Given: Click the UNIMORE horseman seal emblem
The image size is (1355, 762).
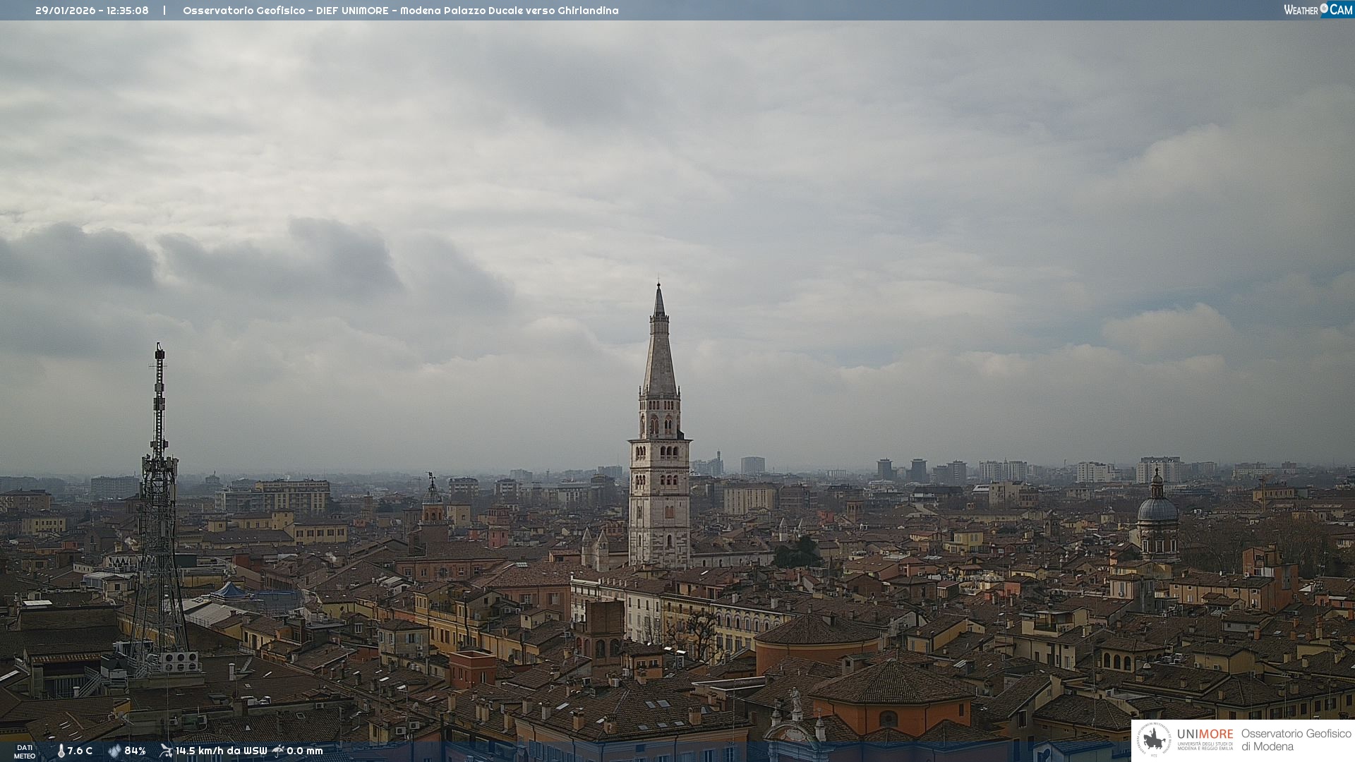Looking at the screenshot, I should [x=1155, y=739].
